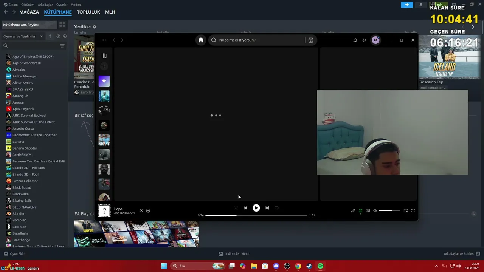Toggle the Spotify queue view
The image size is (484, 272).
(x=360, y=211)
